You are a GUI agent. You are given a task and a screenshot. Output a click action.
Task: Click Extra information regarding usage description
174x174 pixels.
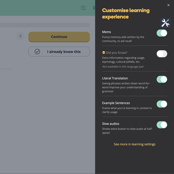point(124,60)
